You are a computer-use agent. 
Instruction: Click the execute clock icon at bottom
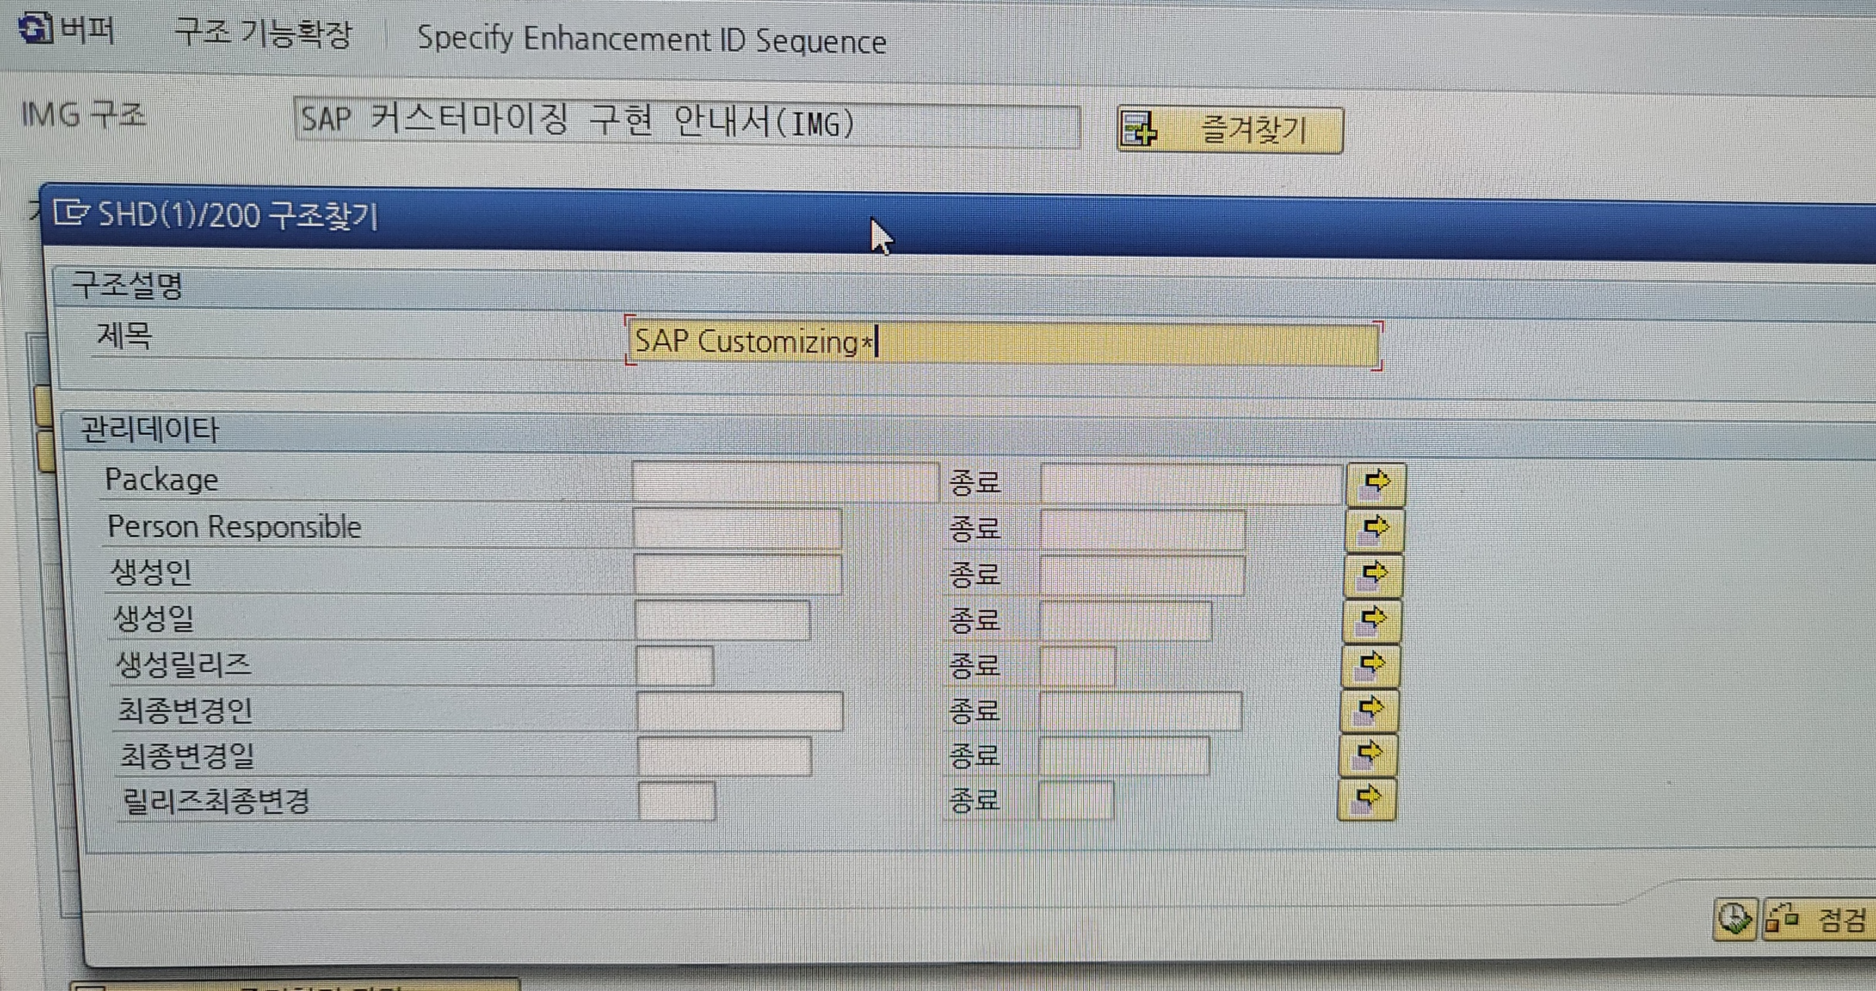click(x=1735, y=919)
